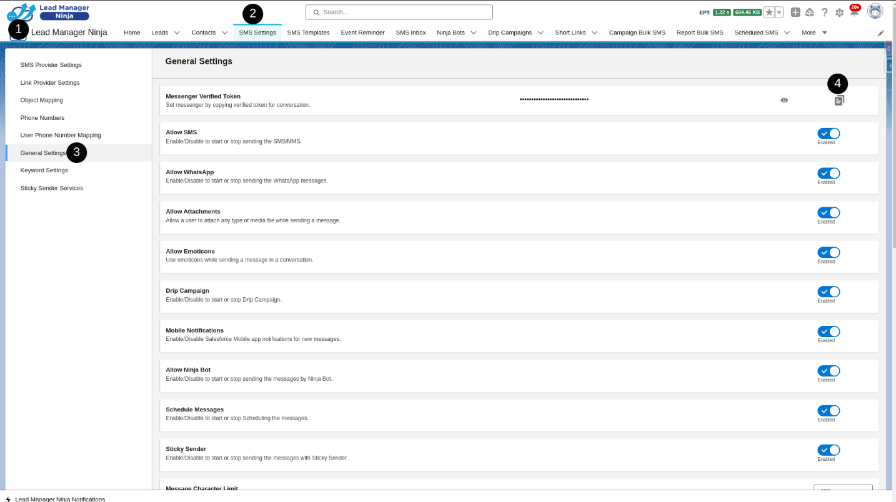Expand the Contacts tab chevron
896x502 pixels.
[224, 32]
